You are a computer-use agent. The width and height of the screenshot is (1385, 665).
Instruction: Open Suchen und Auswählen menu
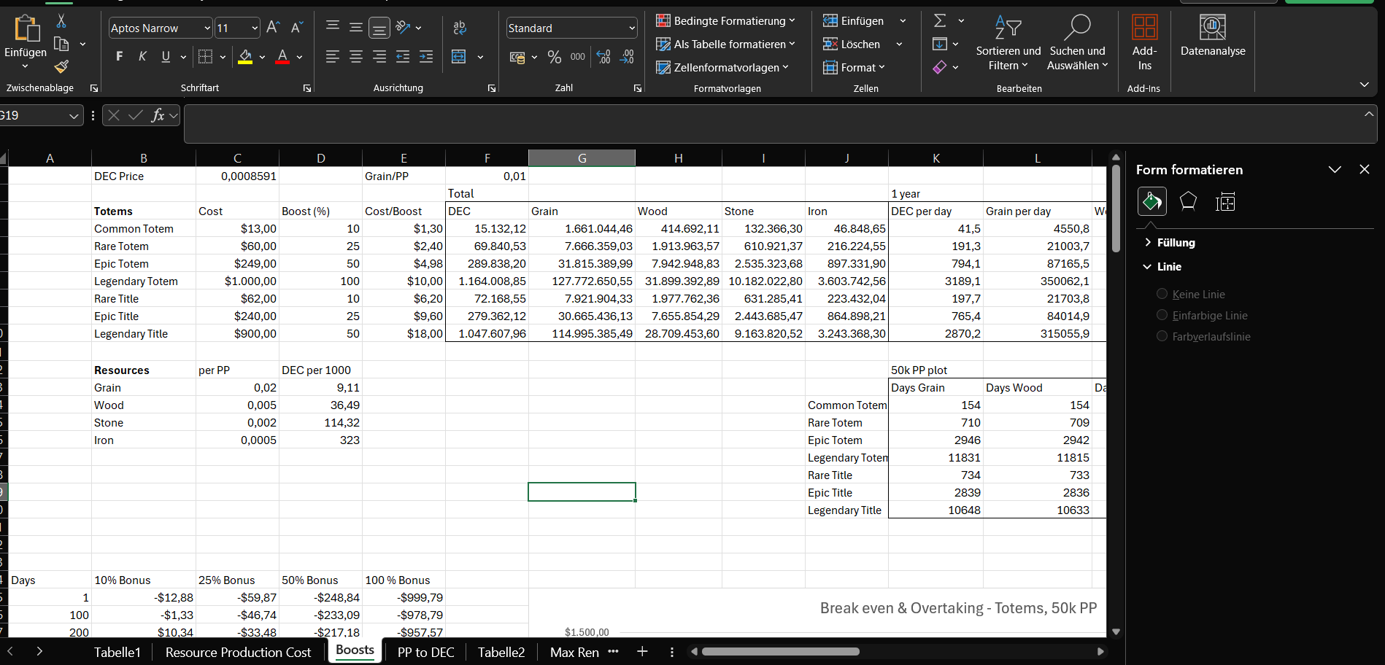coord(1077,43)
